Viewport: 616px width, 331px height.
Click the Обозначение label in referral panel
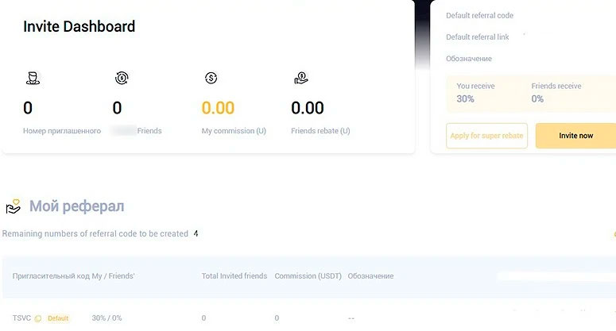468,59
